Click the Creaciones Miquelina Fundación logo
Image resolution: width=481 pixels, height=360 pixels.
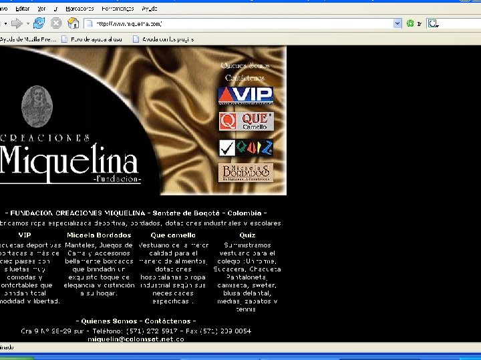point(70,159)
